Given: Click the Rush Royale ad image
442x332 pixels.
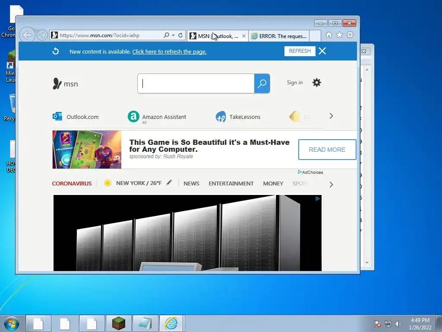Looking at the screenshot, I should click(87, 149).
